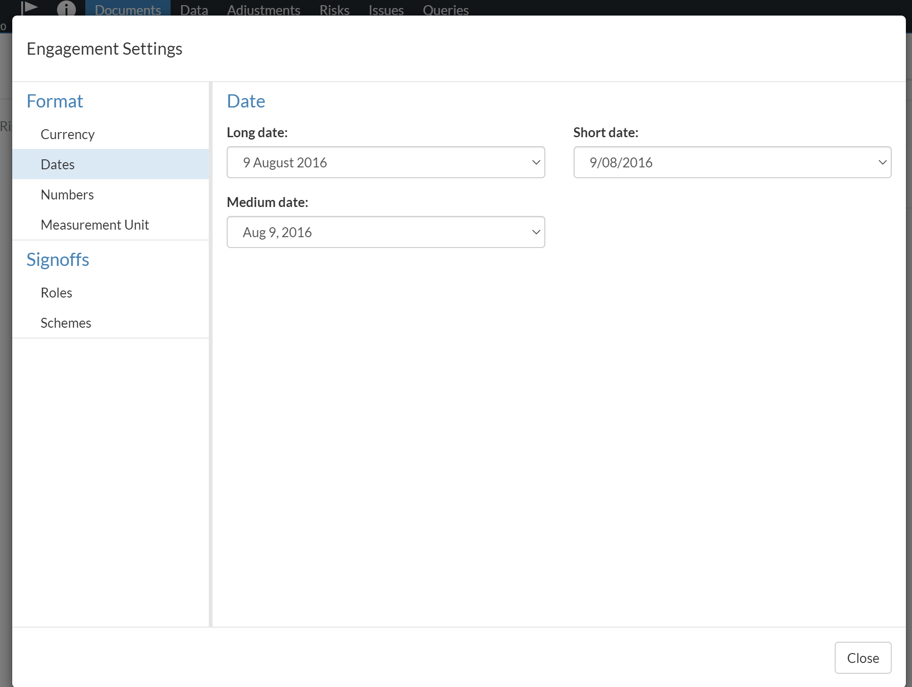Image resolution: width=912 pixels, height=687 pixels.
Task: Open Schemes under Signoffs
Action: pyautogui.click(x=66, y=323)
